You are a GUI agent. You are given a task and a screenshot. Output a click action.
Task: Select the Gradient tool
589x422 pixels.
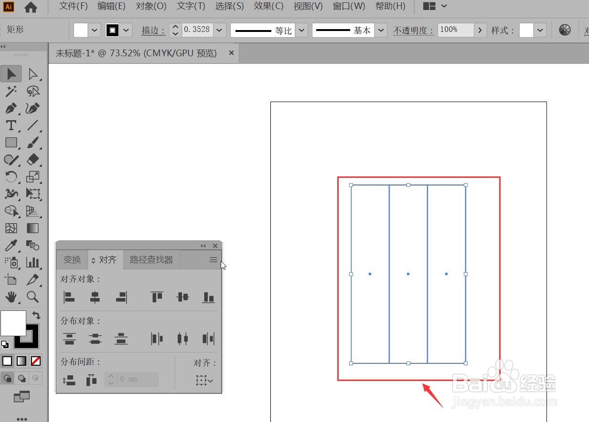point(32,228)
